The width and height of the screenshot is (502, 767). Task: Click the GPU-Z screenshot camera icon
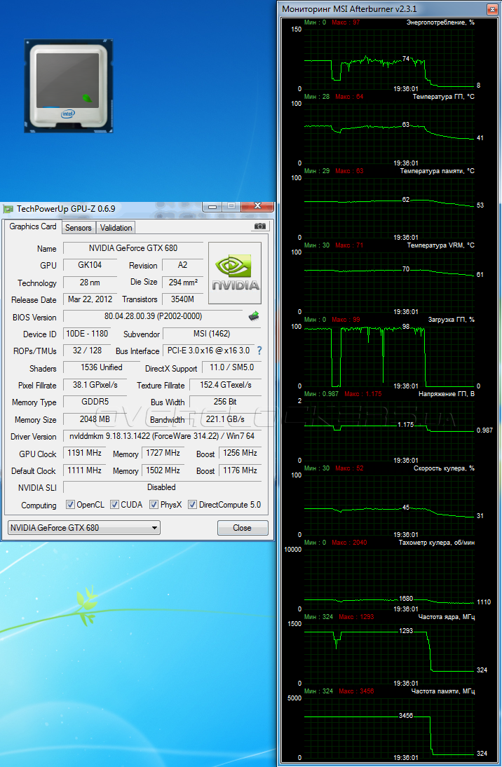(260, 226)
